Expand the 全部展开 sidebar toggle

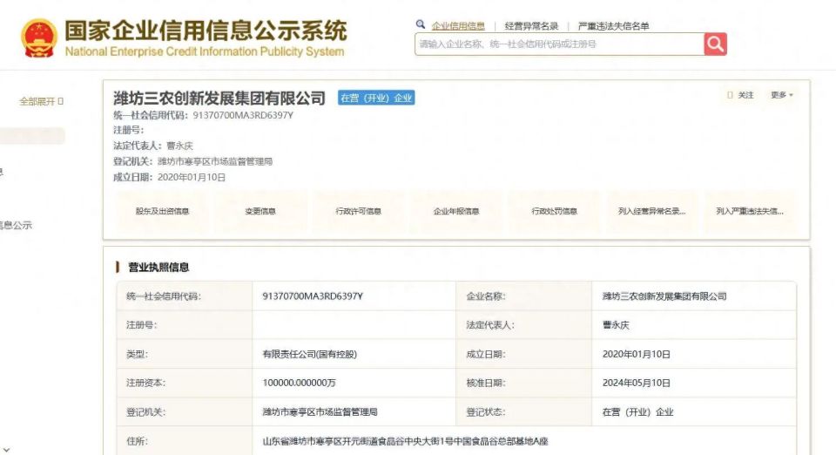[41, 101]
